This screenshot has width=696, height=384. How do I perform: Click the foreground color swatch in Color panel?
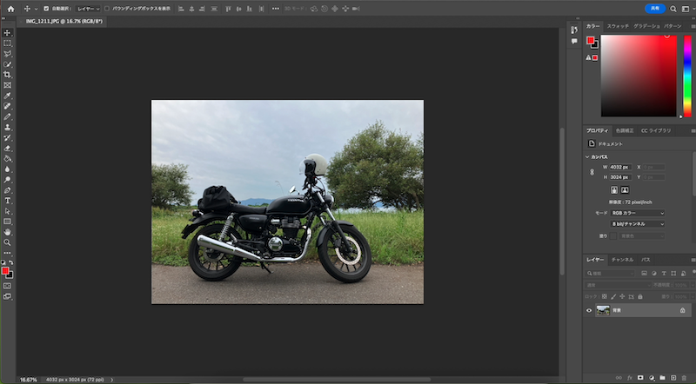[x=591, y=40]
